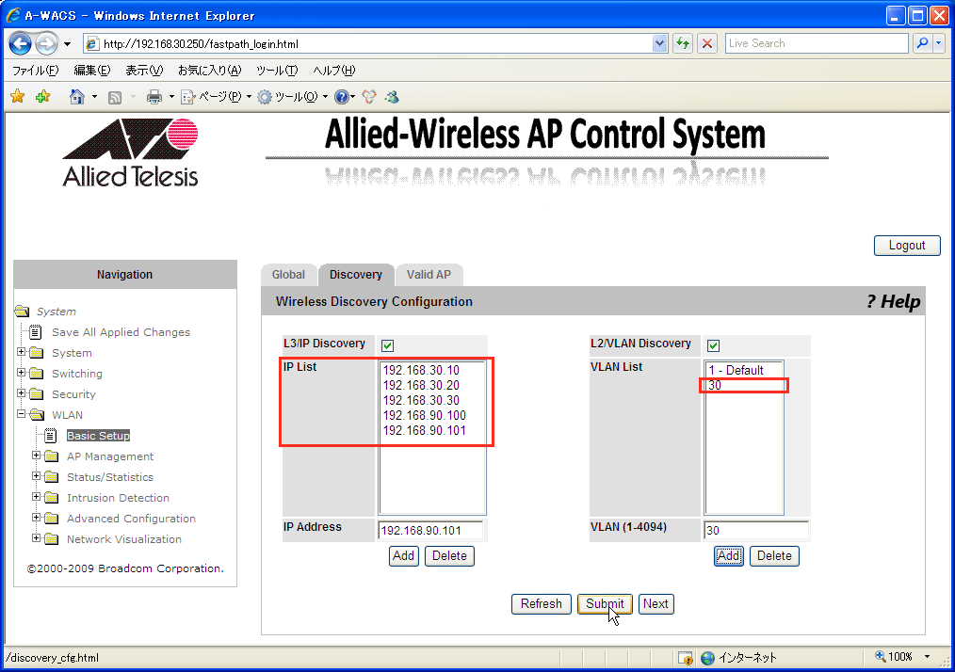Expand the AP Management folder
Screen dimensions: 955x672
click(36, 456)
